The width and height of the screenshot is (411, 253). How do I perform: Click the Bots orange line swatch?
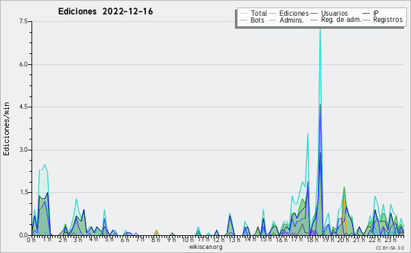(x=243, y=20)
